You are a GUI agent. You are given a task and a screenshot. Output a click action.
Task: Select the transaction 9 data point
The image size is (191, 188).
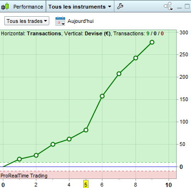point(152,42)
